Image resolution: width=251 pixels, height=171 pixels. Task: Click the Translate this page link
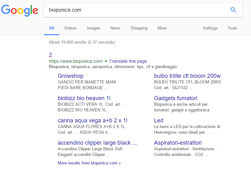click(128, 61)
